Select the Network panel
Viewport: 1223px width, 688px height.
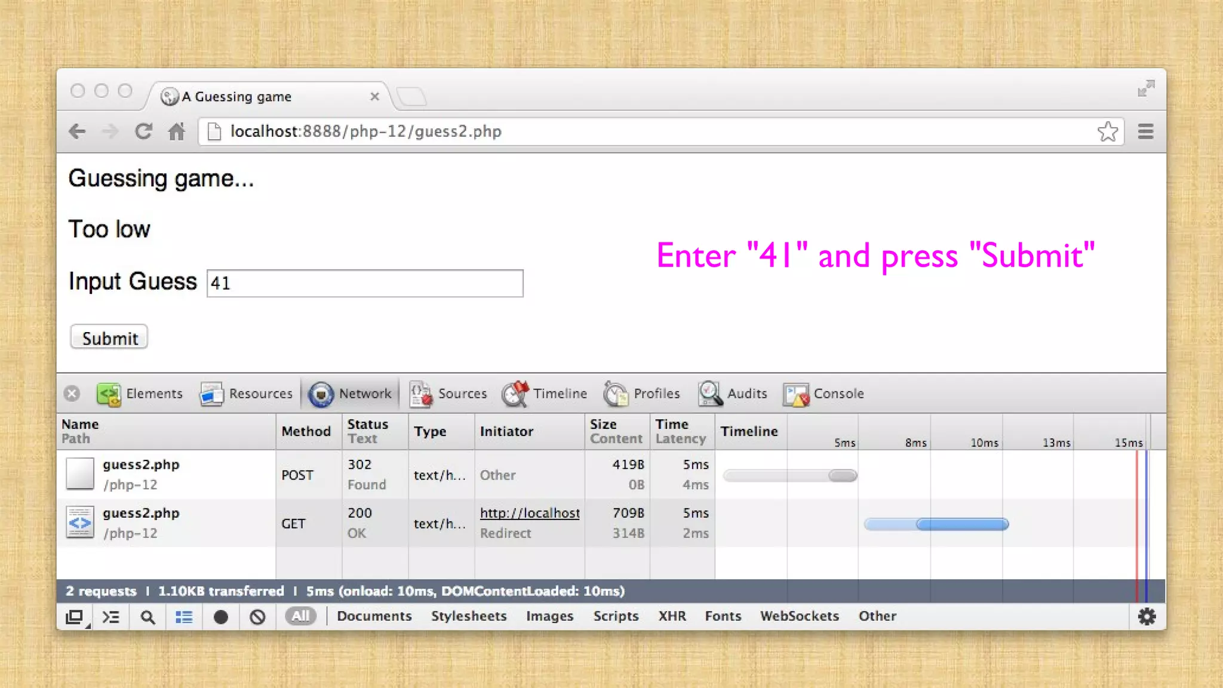(x=350, y=394)
